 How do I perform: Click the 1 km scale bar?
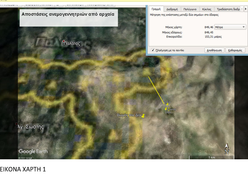(x=211, y=157)
